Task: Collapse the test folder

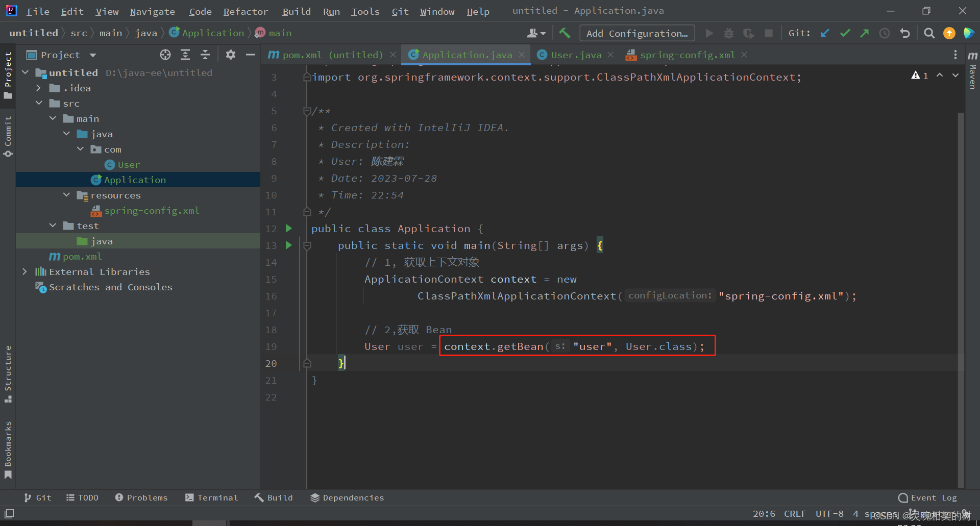Action: click(x=53, y=226)
